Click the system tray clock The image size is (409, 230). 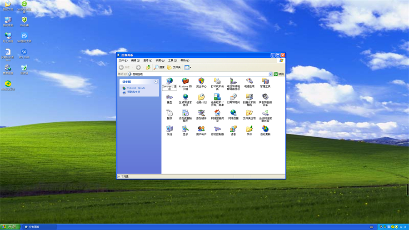point(403,227)
